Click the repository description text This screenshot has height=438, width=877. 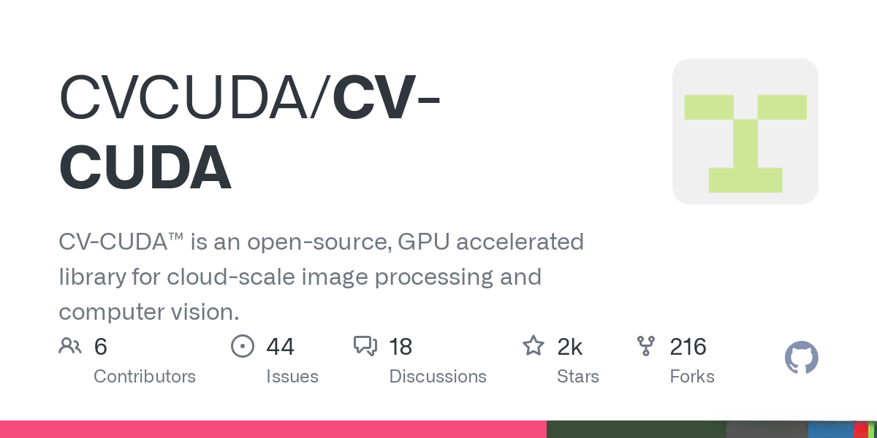[322, 277]
